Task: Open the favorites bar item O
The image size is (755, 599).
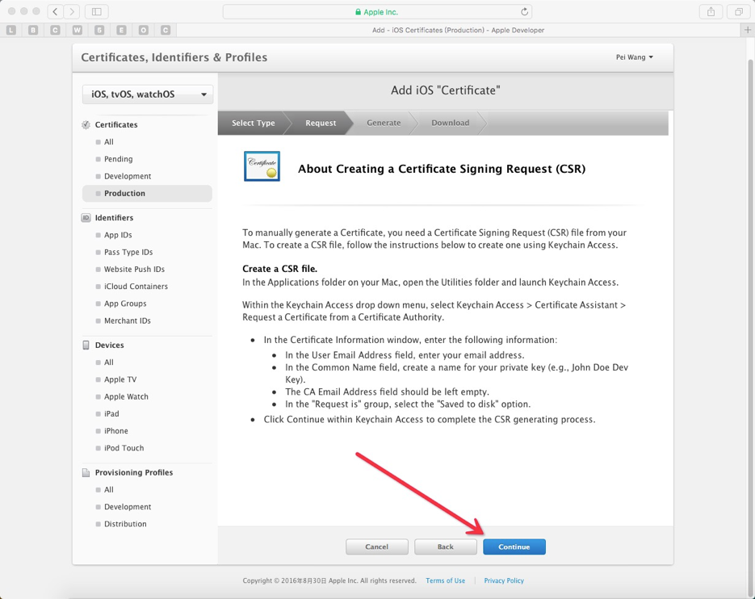Action: (144, 30)
